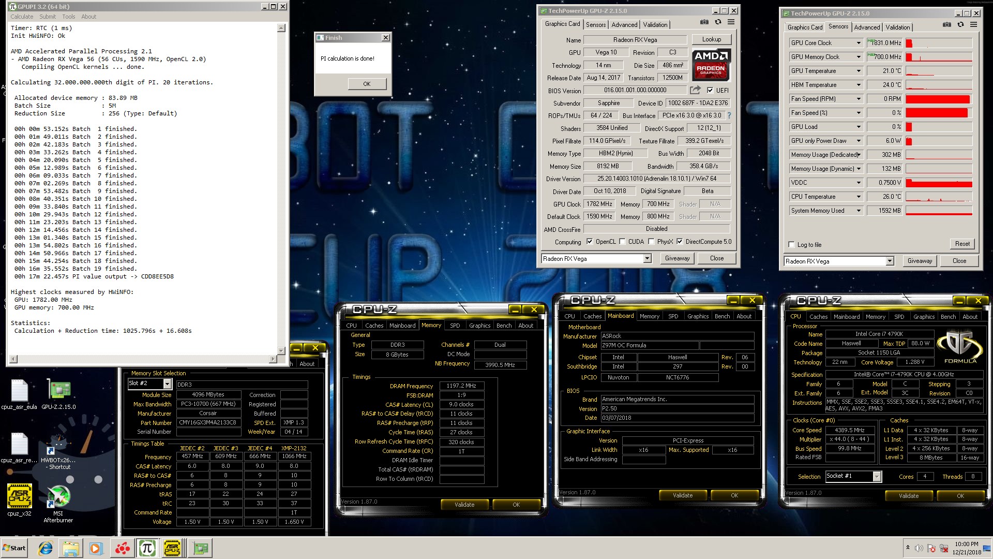Toggle the UEFI checkbox in GPU-Z
993x559 pixels.
click(710, 90)
